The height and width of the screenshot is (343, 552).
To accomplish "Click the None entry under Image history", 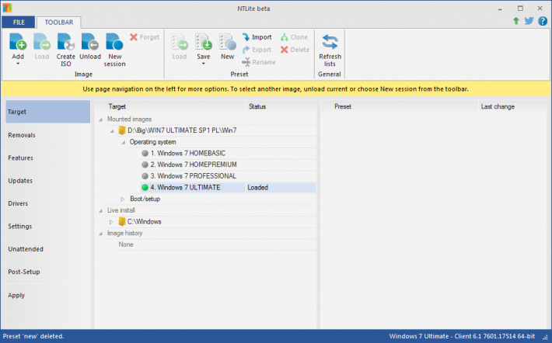I will 126,244.
